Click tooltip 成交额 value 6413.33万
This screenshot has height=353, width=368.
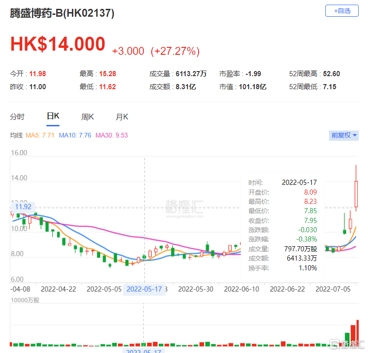tap(302, 258)
